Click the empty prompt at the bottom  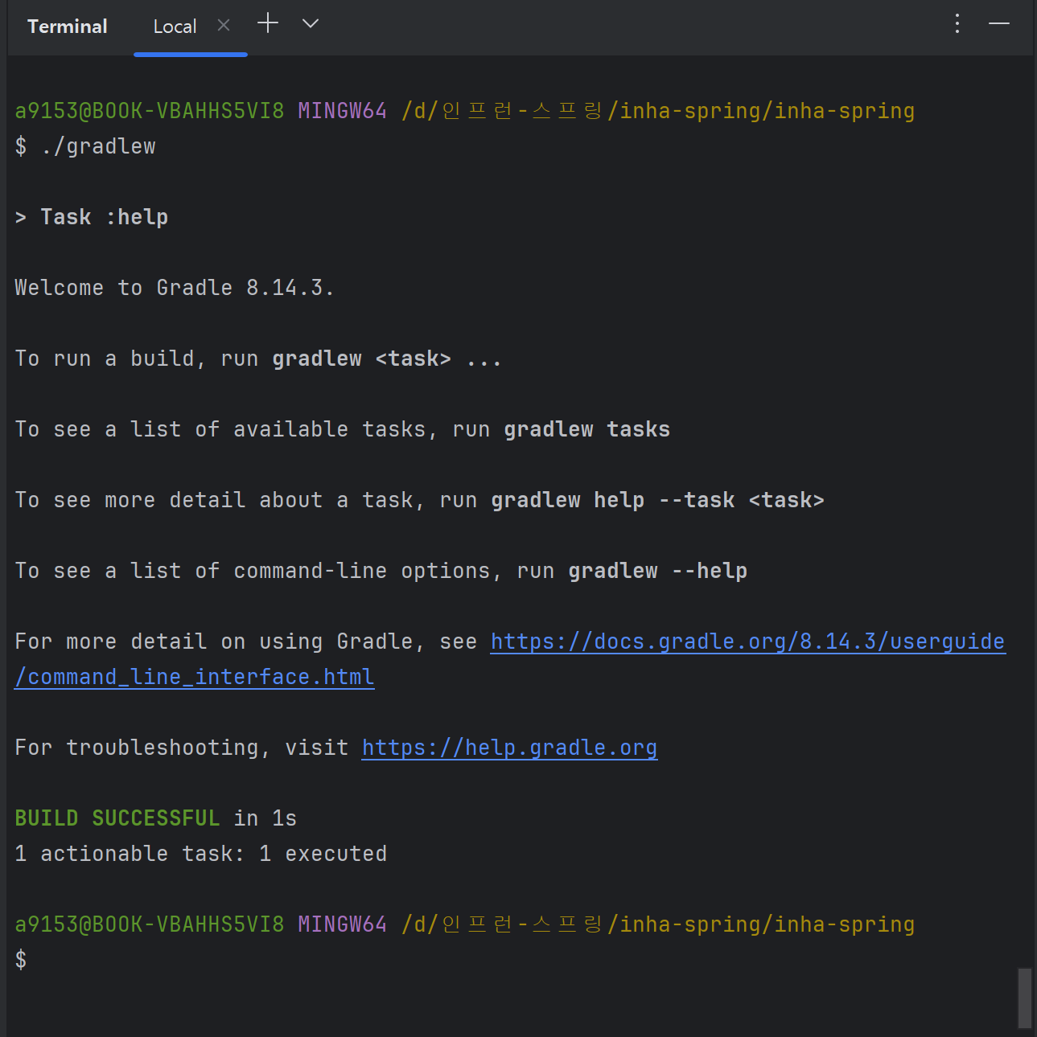coord(21,960)
